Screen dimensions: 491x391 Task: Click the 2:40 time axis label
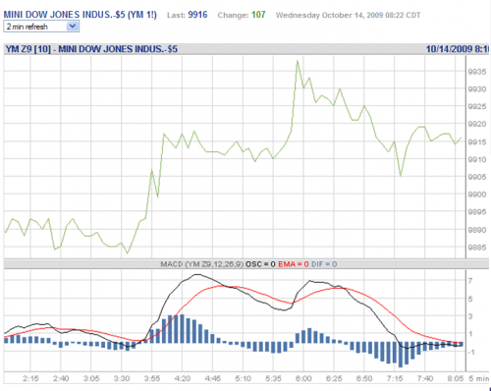61,378
